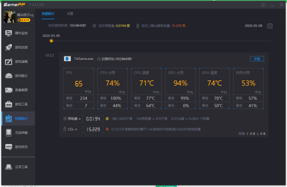Screen dimensions: 287x187
Task: Close the GamePP window
Action: (282, 5)
